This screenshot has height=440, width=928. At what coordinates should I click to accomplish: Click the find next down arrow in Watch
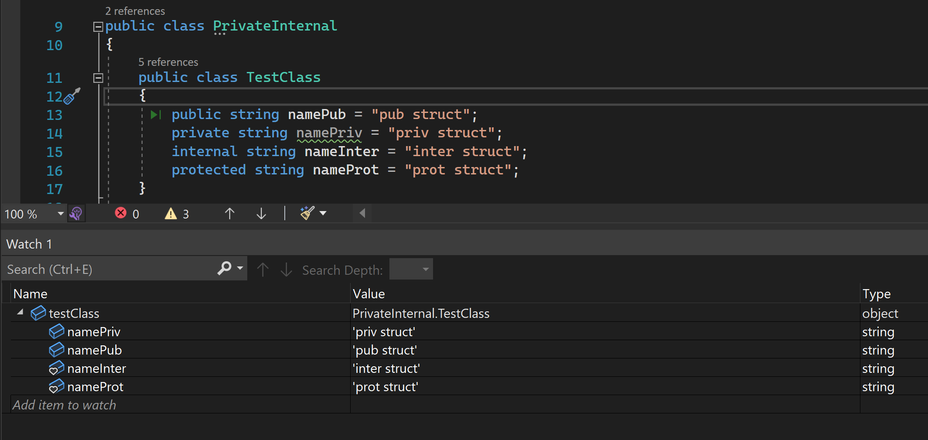coord(286,269)
